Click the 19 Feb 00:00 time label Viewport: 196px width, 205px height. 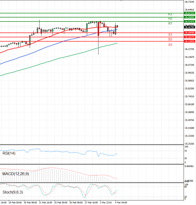tap(15, 202)
